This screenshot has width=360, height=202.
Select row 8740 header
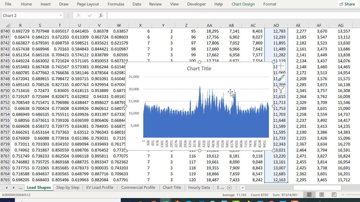[x=5, y=31]
